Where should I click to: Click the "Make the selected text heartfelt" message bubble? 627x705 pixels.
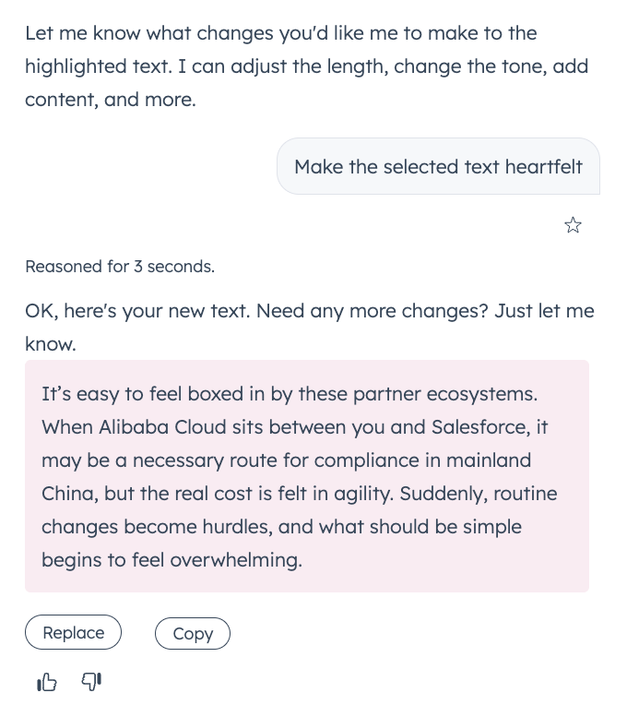coord(438,167)
